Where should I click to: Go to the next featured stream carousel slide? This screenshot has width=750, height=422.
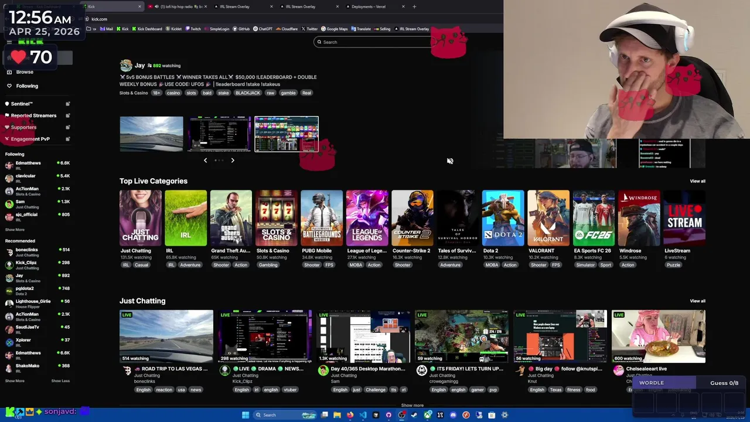[233, 160]
